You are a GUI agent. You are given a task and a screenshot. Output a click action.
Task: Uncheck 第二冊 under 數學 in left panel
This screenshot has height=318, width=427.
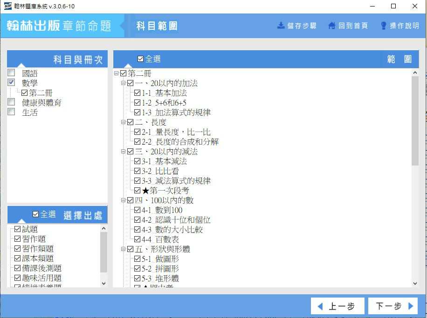point(25,93)
